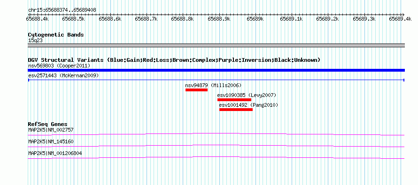Screen dimensions: 418x185
Task: Click the 65689.2k ruler tick label
Action: click(328, 19)
